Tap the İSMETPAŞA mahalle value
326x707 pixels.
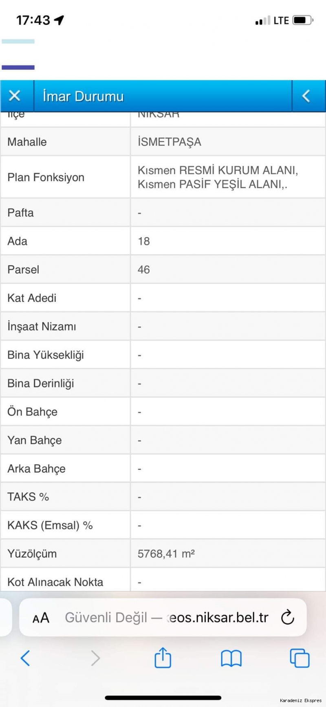click(170, 142)
